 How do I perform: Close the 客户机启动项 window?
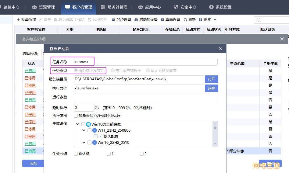click(x=282, y=39)
